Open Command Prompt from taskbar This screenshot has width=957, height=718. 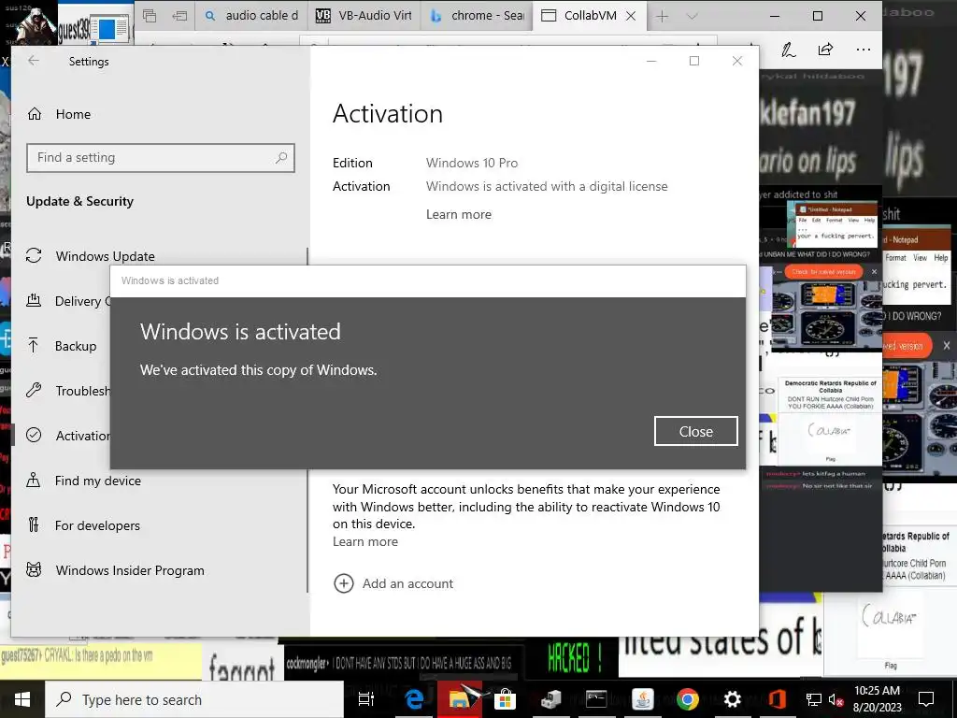595,699
